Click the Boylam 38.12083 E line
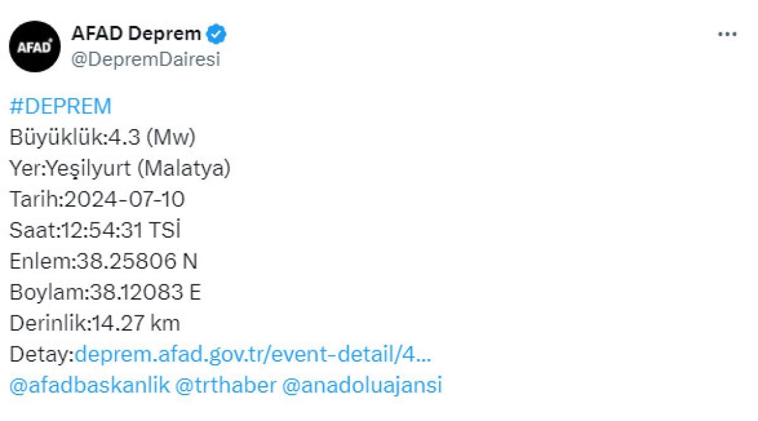Screen dimensions: 758x421 (x=105, y=292)
